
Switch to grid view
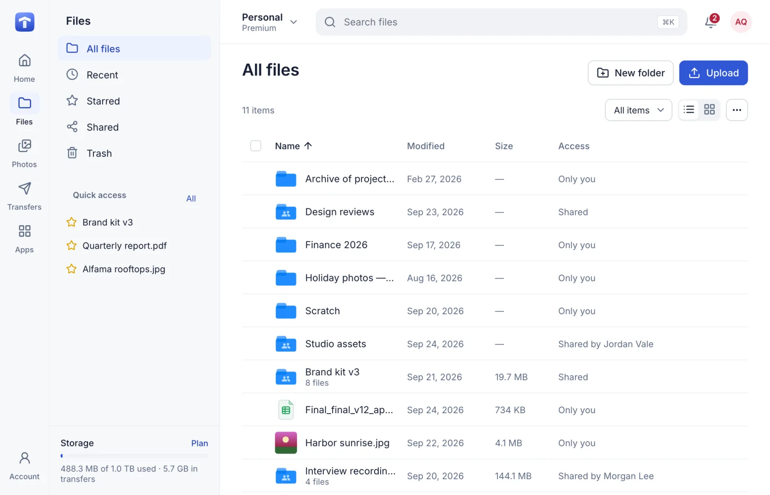709,110
